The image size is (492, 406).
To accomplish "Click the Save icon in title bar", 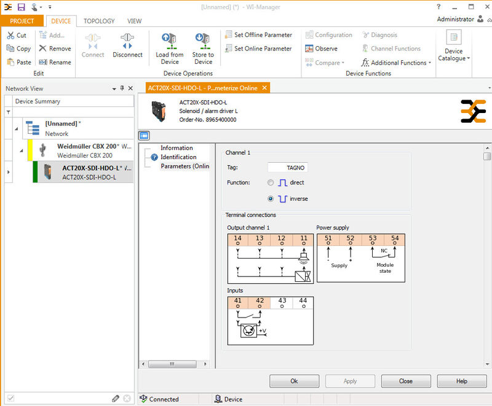I will click(21, 7).
